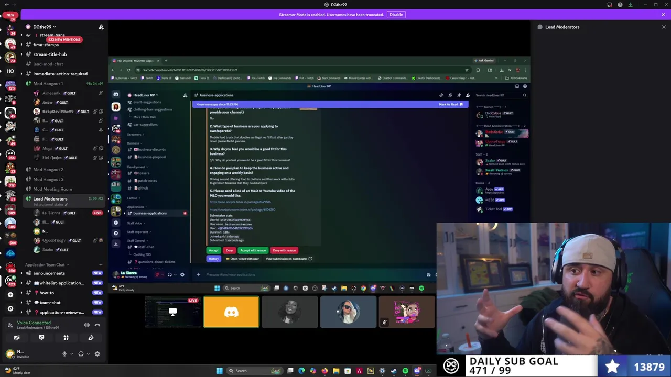Open business-discords channel in streamed Discord

tap(151, 150)
